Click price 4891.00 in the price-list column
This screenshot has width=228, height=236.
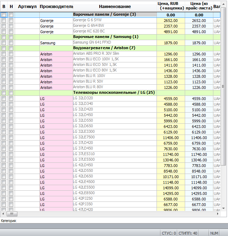coord(199,32)
